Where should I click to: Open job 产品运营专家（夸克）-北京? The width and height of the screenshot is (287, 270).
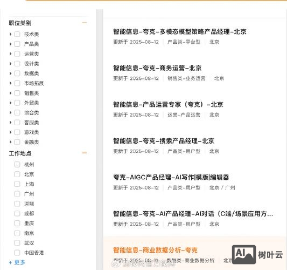click(x=168, y=104)
